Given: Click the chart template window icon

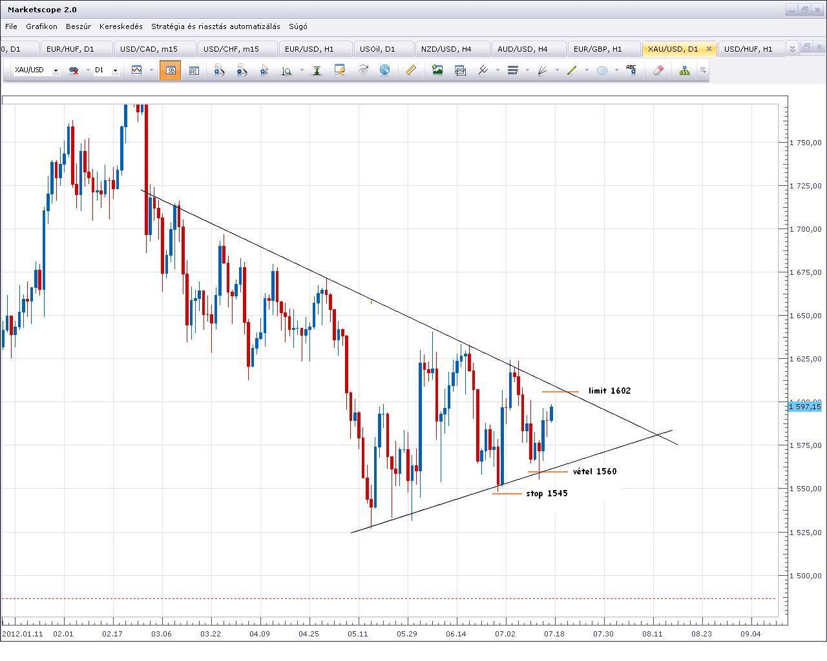Looking at the screenshot, I should click(461, 70).
